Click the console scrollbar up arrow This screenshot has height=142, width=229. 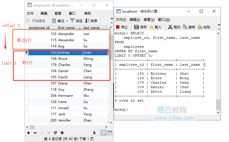tap(218, 33)
